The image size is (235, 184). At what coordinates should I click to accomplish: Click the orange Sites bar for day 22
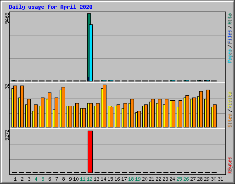point(160,113)
